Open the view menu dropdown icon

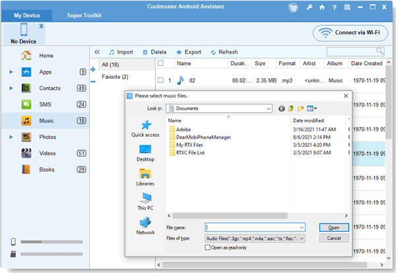click(312, 109)
